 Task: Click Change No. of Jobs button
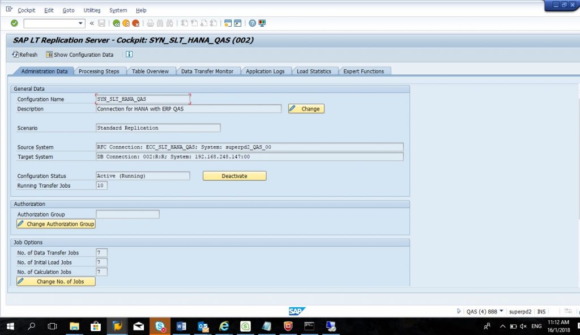coord(56,282)
